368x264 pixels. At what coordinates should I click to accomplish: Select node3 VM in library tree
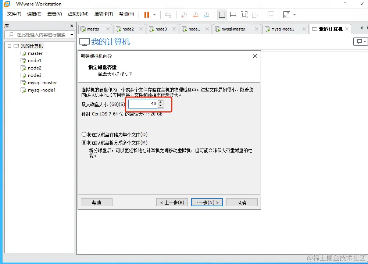35,75
